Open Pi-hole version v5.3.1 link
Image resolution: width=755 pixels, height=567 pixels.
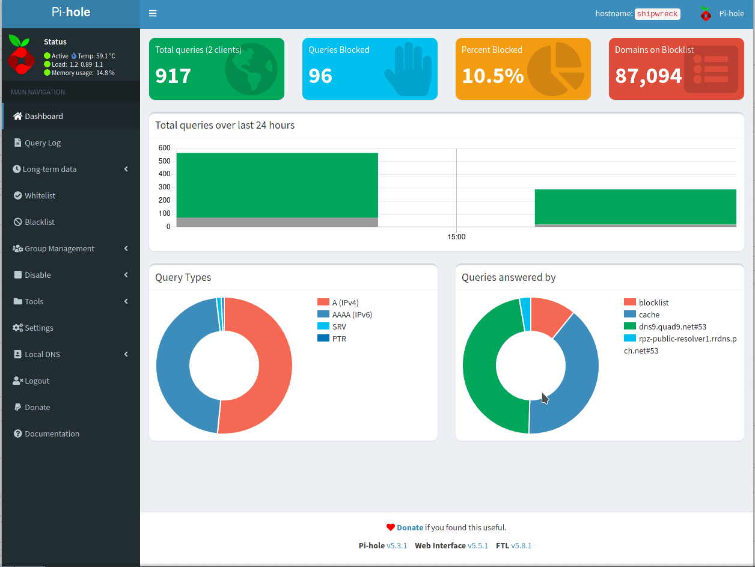(x=397, y=545)
